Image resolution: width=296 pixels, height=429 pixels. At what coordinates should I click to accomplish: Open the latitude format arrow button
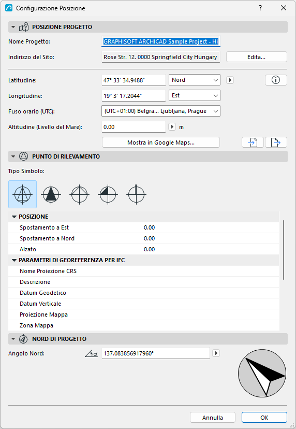230,80
